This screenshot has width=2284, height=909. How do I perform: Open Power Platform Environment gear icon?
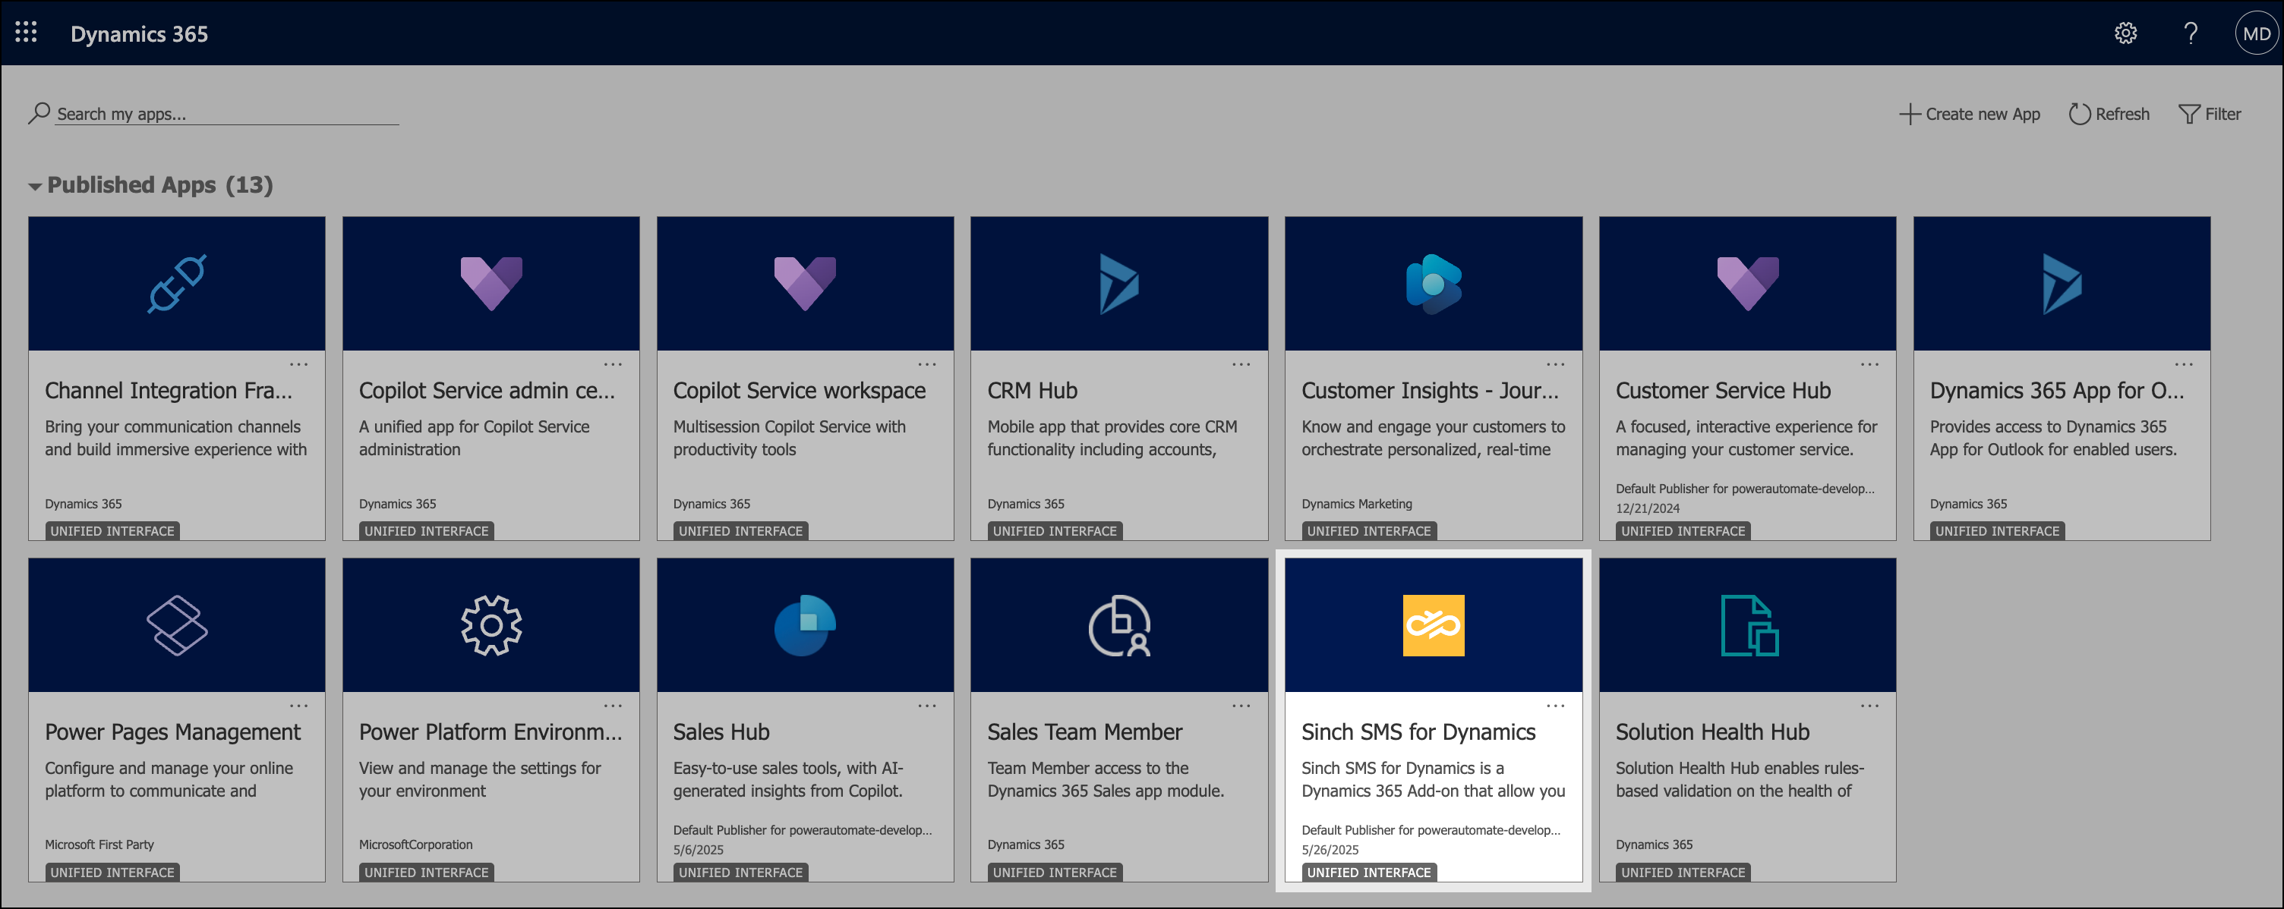491,625
